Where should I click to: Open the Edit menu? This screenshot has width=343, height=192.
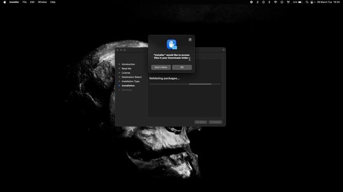[32, 2]
